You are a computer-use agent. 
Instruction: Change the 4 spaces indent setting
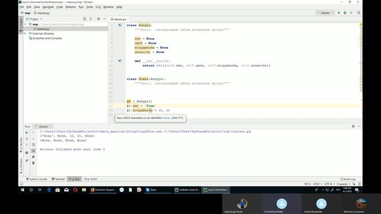tap(343, 184)
